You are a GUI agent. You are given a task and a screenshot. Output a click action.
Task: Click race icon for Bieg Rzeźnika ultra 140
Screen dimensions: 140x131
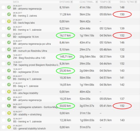click(x=9, y=56)
